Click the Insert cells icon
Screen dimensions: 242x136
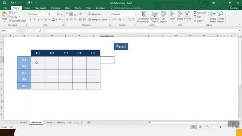172,14
